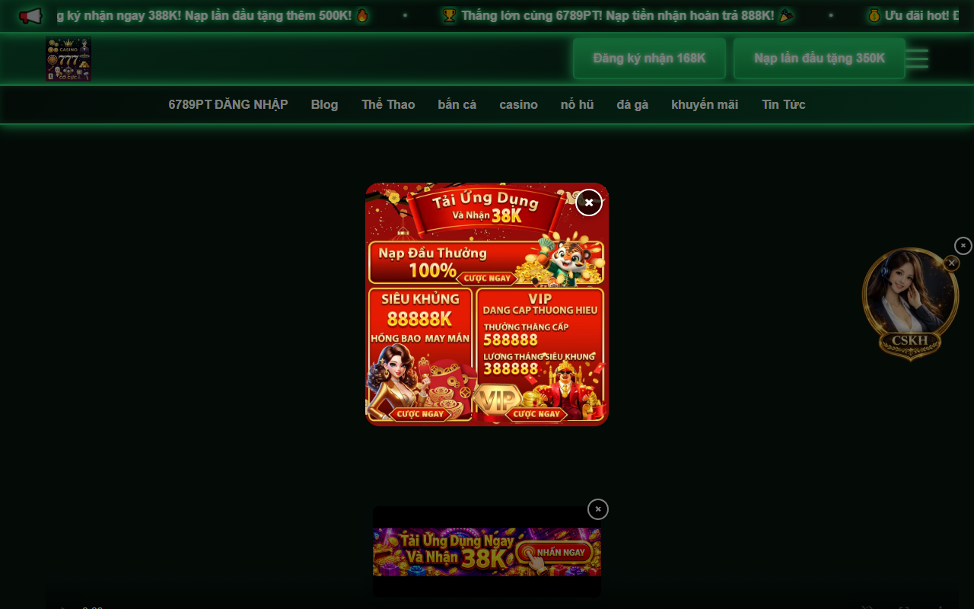Image resolution: width=974 pixels, height=609 pixels.
Task: Close the bottom app download banner
Action: point(598,509)
